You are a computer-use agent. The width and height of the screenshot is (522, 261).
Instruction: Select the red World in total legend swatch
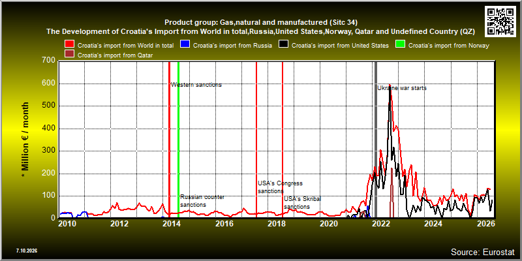(70, 45)
